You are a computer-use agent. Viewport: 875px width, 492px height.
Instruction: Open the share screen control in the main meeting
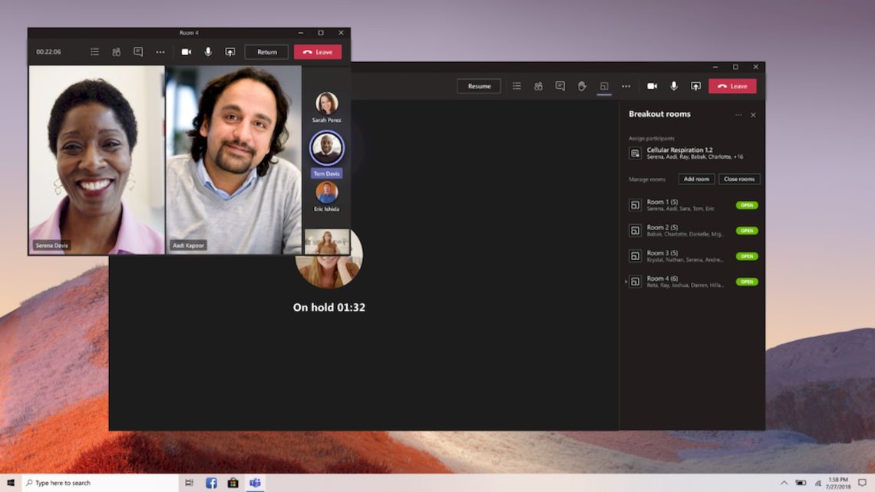point(695,86)
